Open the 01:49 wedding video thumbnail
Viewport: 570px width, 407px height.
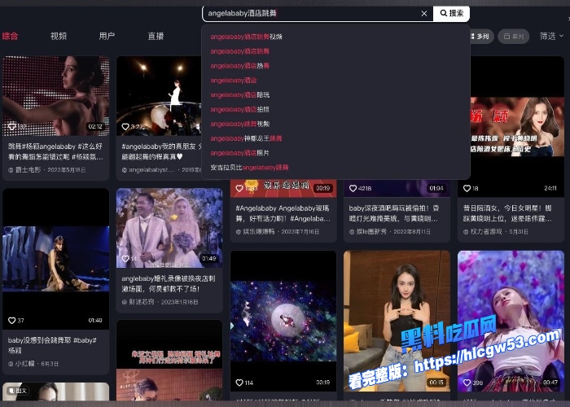[x=169, y=228]
